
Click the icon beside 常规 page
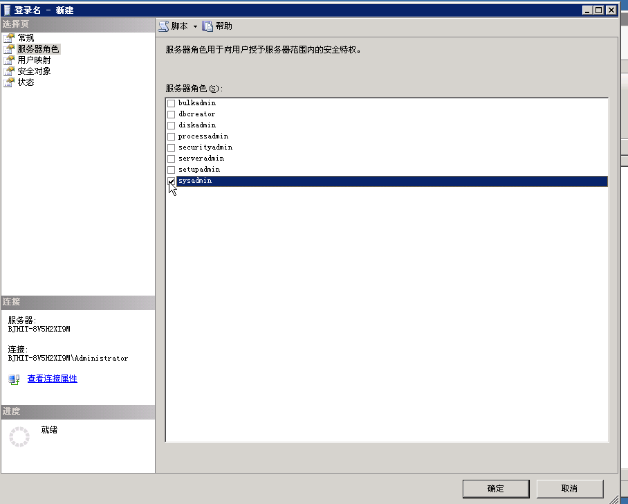[9, 38]
